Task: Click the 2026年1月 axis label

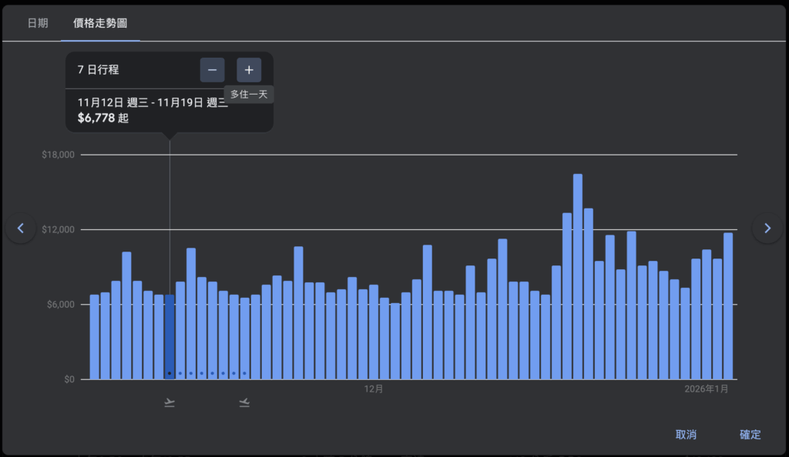Action: [x=707, y=389]
